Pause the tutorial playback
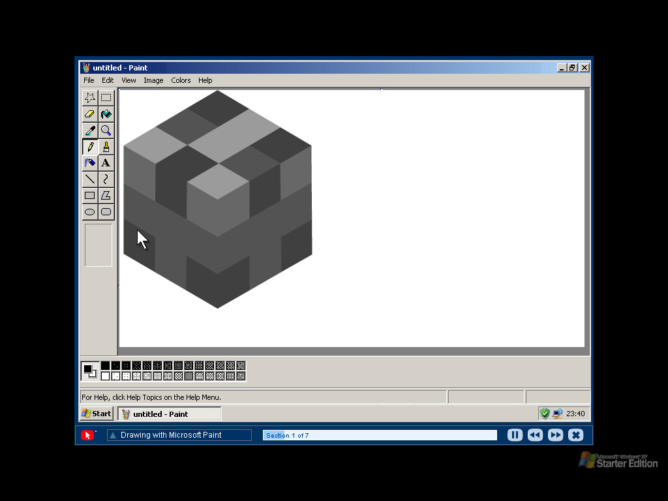 pyautogui.click(x=515, y=435)
